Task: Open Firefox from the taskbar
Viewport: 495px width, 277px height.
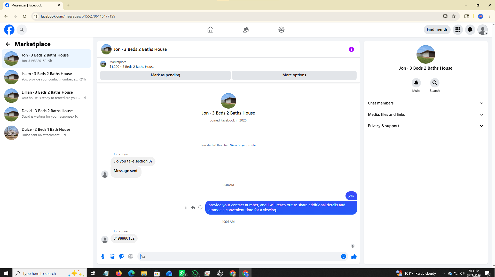Action: tap(119, 273)
